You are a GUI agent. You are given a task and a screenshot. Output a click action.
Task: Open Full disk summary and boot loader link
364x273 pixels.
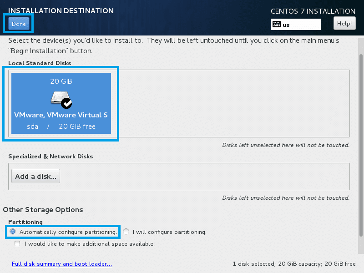62,264
